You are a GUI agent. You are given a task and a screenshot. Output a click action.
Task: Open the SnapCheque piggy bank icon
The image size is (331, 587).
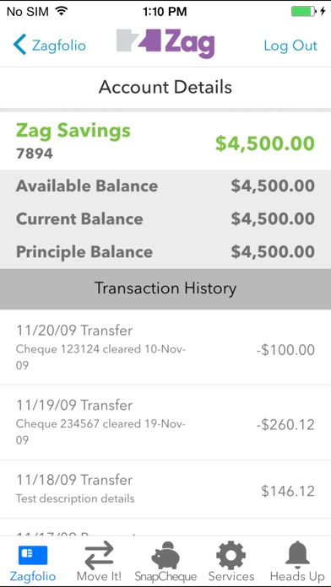165,556
